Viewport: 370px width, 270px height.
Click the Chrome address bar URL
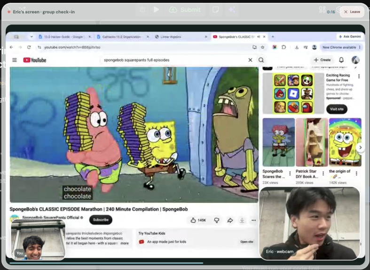coord(72,47)
